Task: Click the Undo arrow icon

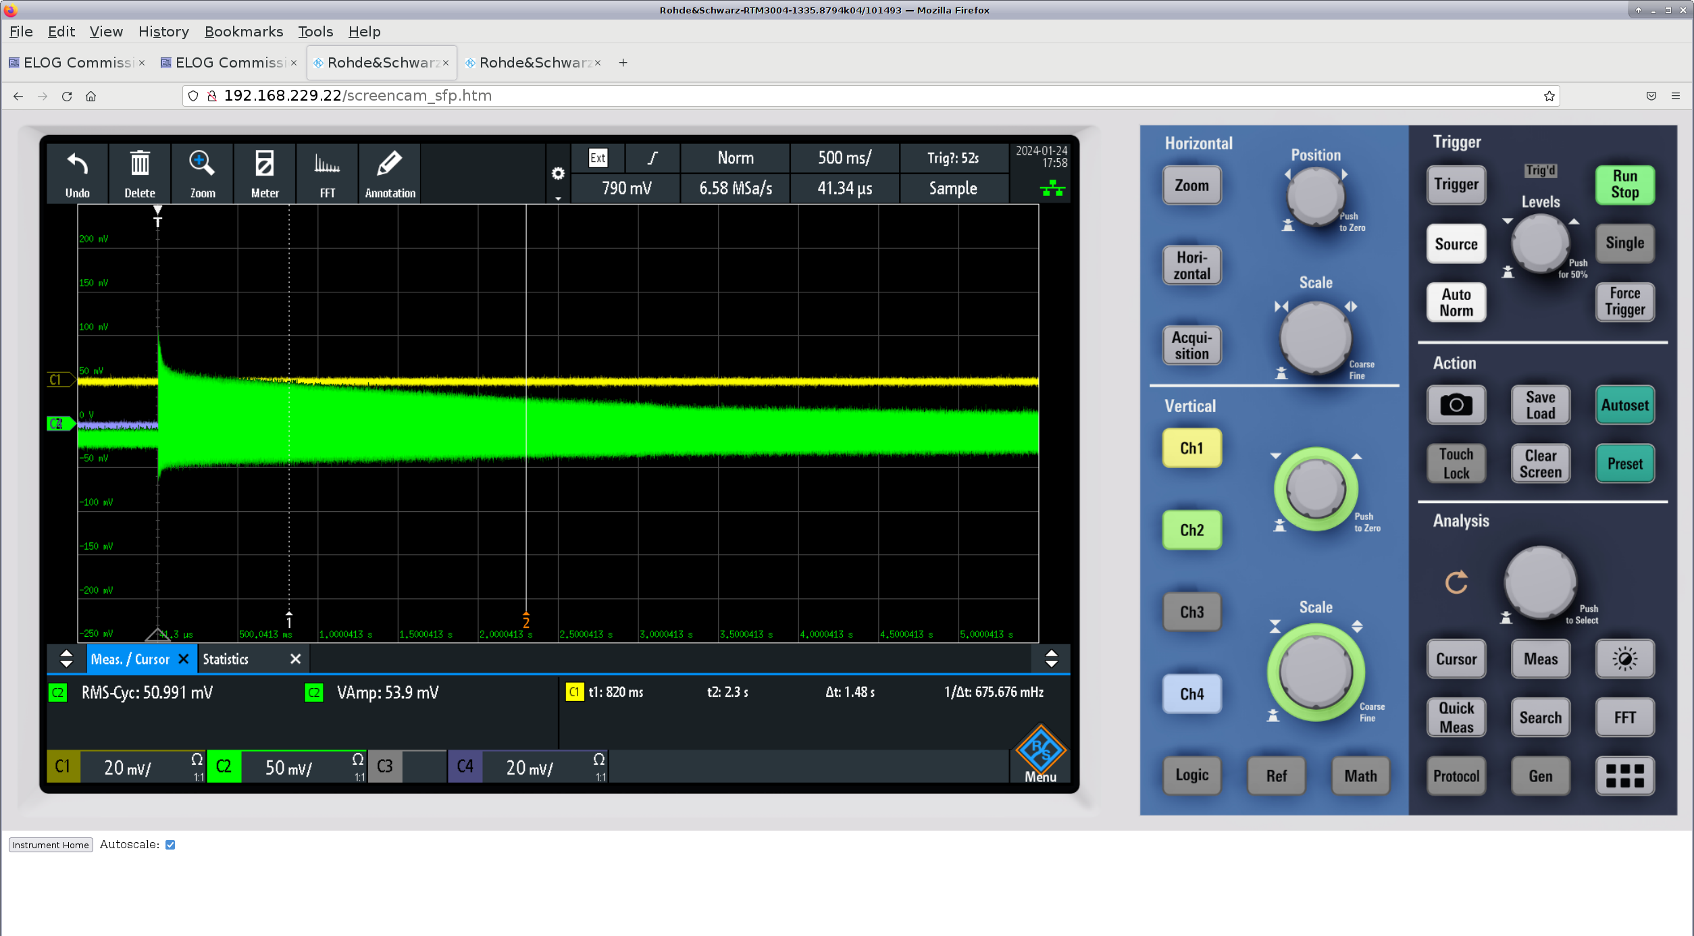Action: [77, 165]
